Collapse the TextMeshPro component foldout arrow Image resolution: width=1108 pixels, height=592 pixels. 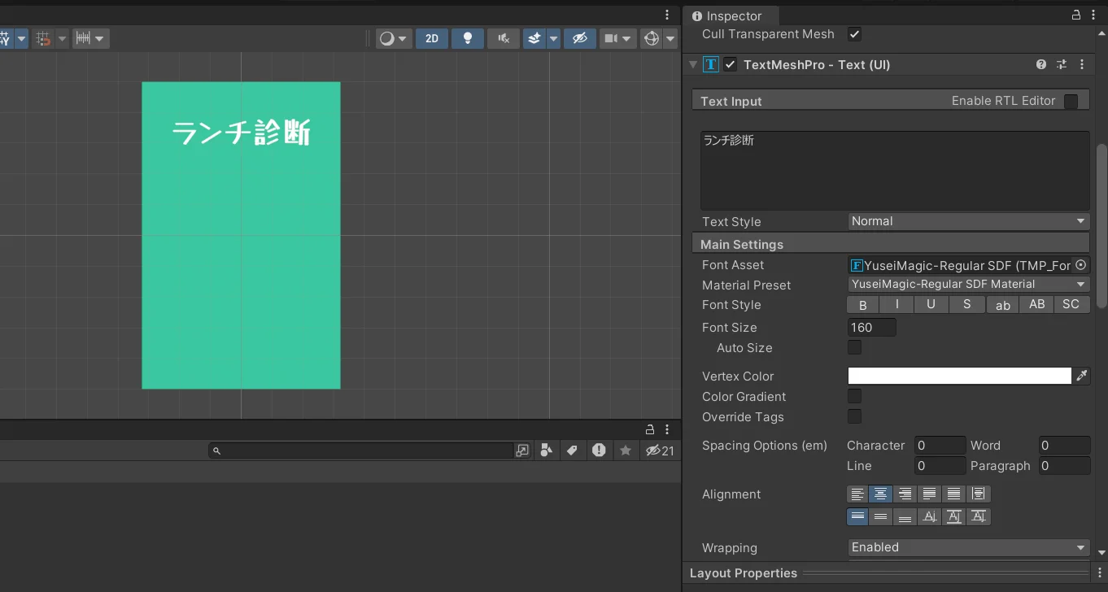pos(693,64)
